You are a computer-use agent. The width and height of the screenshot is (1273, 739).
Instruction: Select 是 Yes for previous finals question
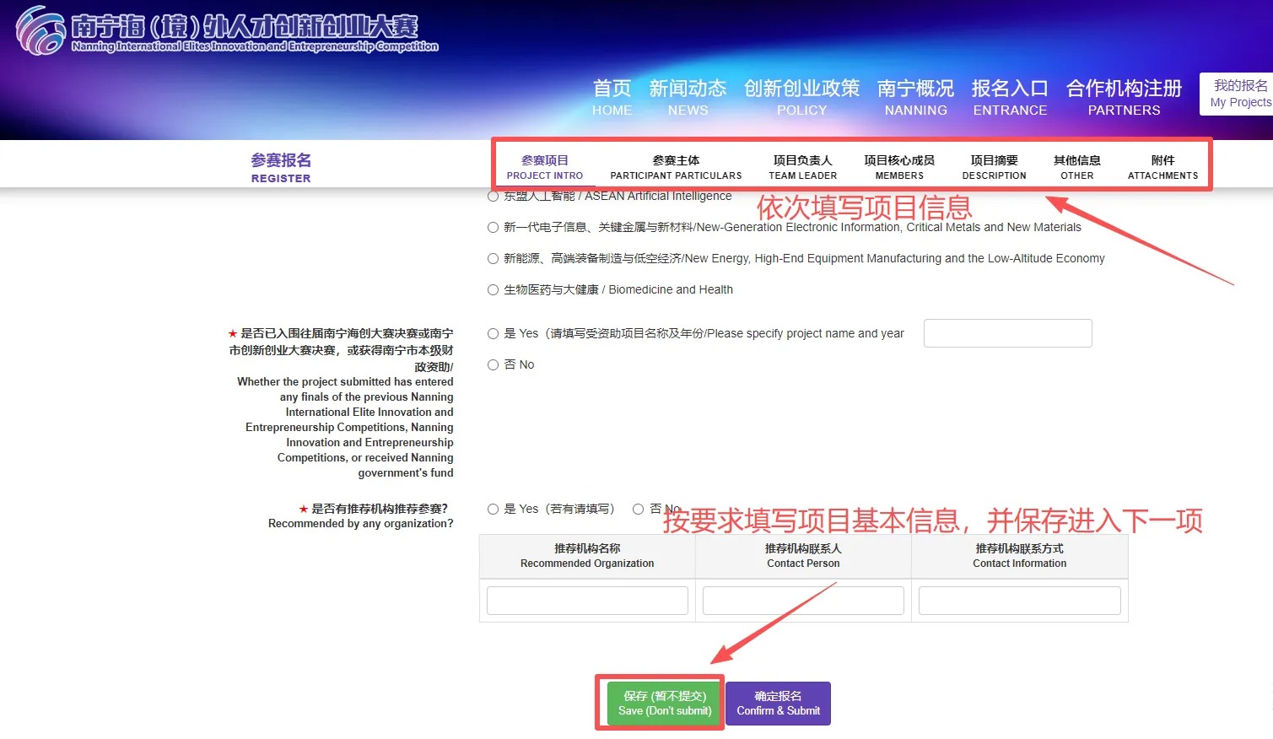pos(494,333)
